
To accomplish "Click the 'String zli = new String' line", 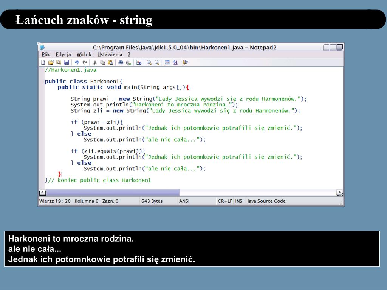I will [185, 111].
